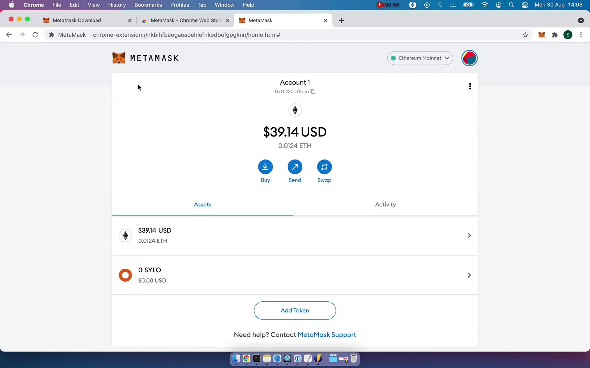Click the Send ETH icon
590x368 pixels.
pyautogui.click(x=295, y=167)
